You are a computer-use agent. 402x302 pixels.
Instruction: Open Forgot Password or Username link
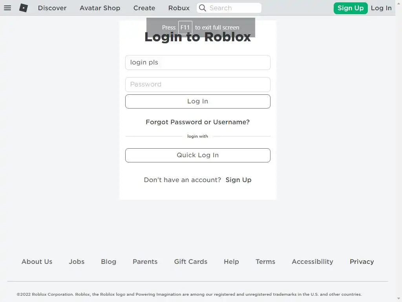(x=198, y=122)
